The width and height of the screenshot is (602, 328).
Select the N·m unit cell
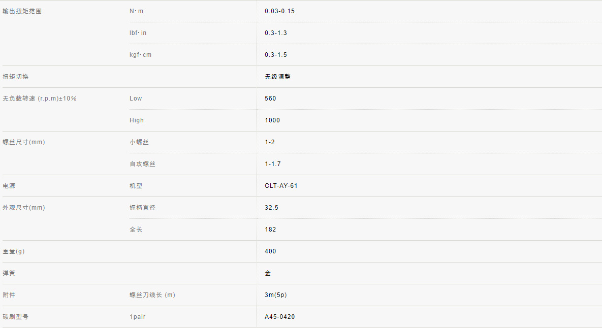click(x=137, y=11)
